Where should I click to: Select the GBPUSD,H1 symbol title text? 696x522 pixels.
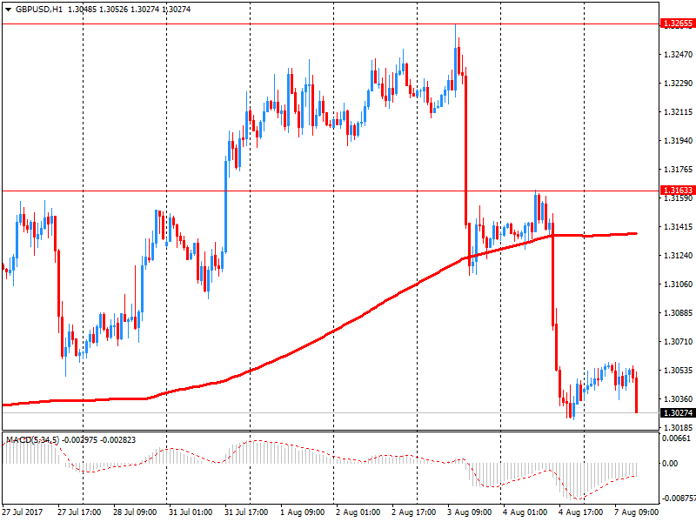pos(39,9)
